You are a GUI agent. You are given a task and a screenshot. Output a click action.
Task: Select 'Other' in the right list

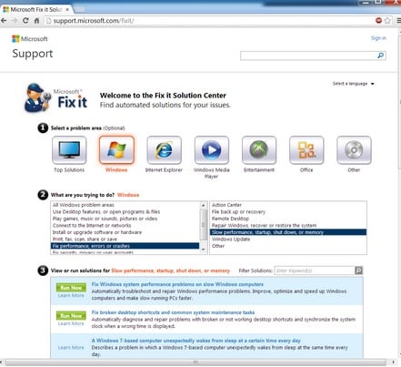288,246
